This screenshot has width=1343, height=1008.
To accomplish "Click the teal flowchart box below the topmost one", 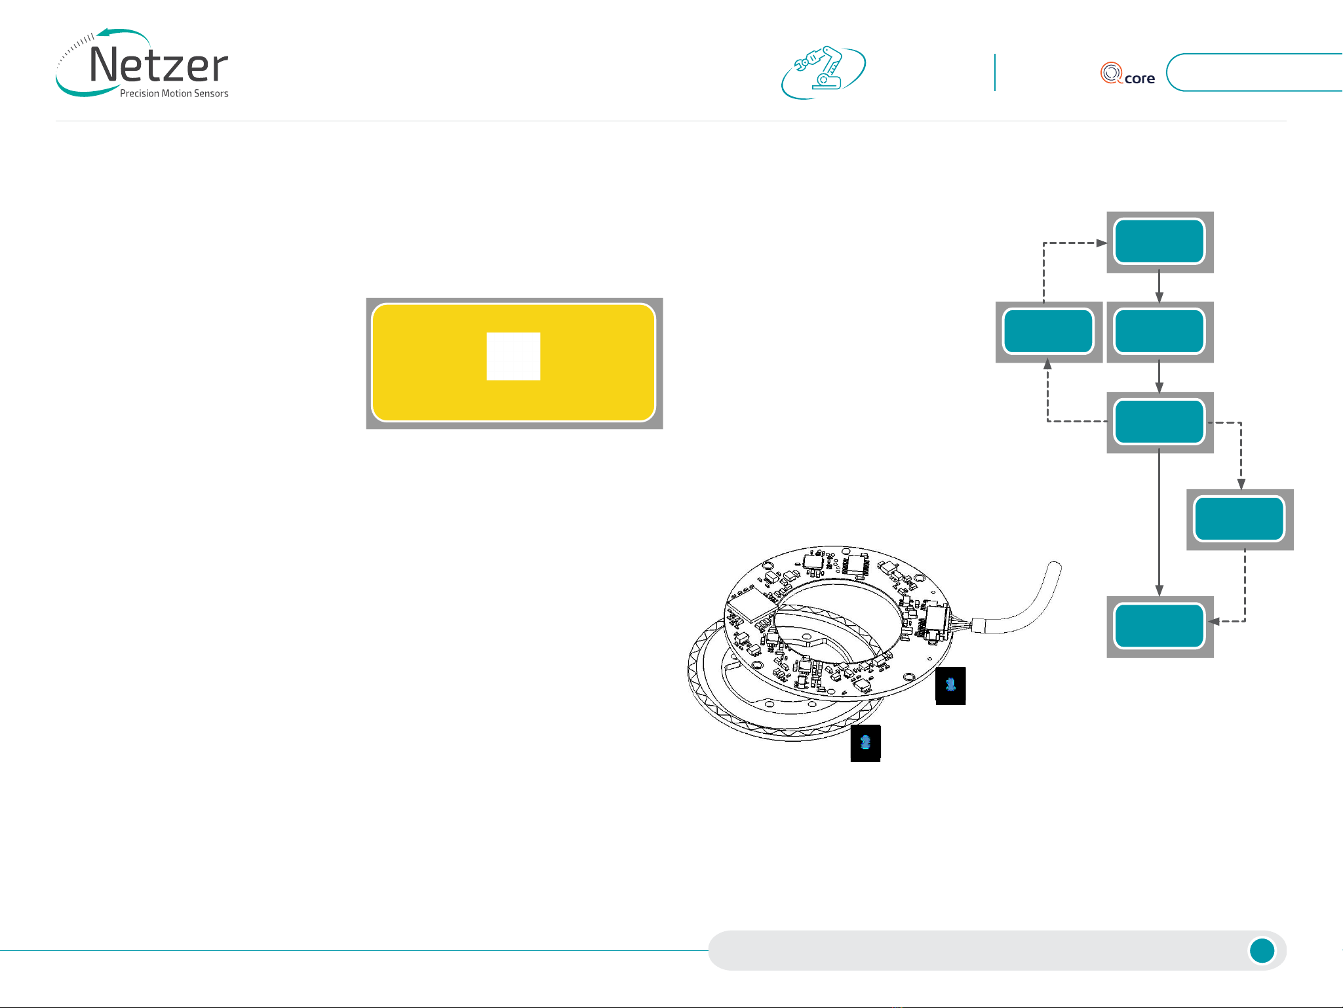I will (x=1159, y=332).
